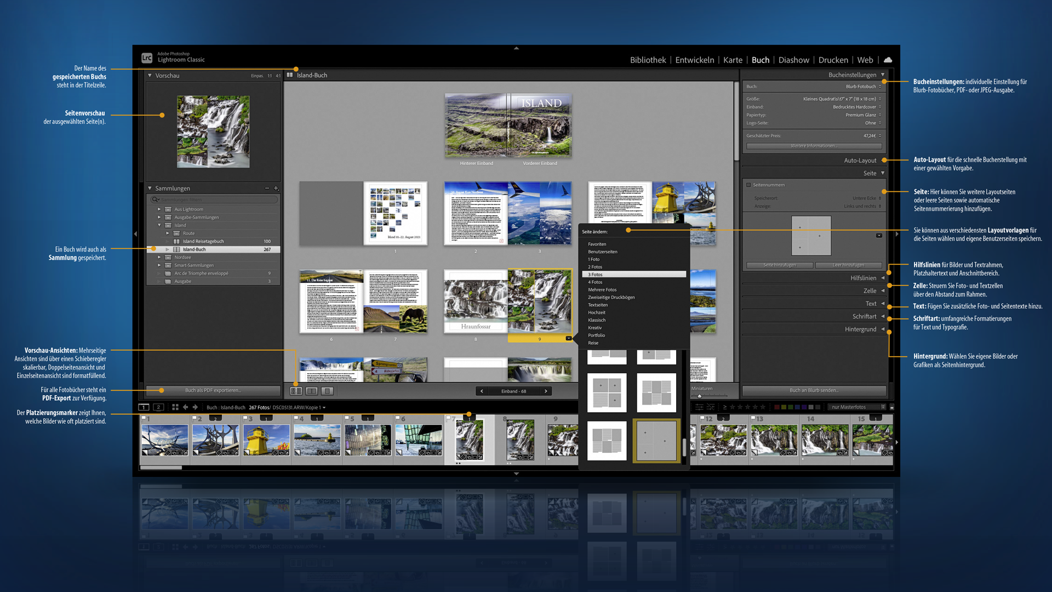Add new collection with plus icon
Image resolution: width=1052 pixels, height=592 pixels.
point(276,189)
